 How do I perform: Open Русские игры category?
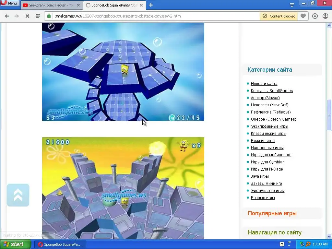263,141
